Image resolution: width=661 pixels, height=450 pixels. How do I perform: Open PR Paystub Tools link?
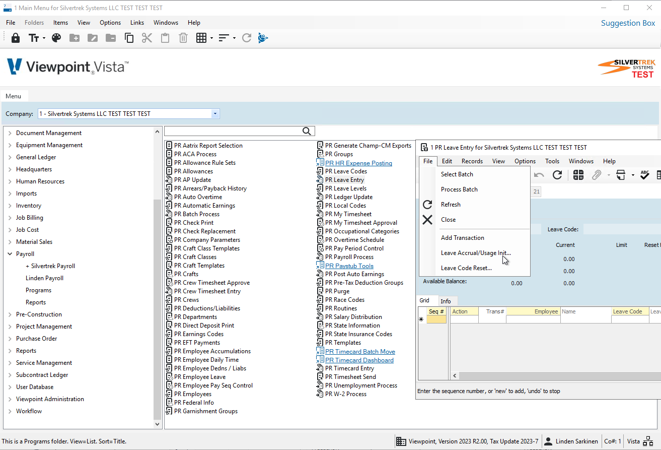pos(349,266)
